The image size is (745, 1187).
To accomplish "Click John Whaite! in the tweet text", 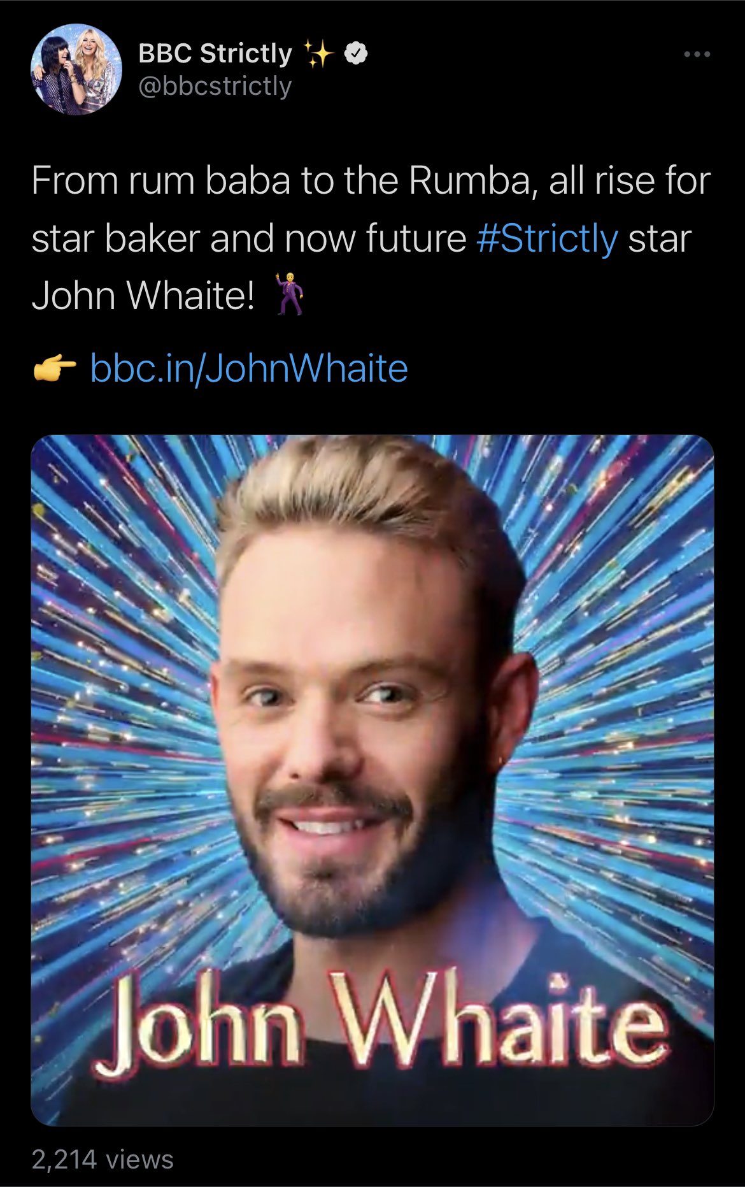I will [143, 296].
